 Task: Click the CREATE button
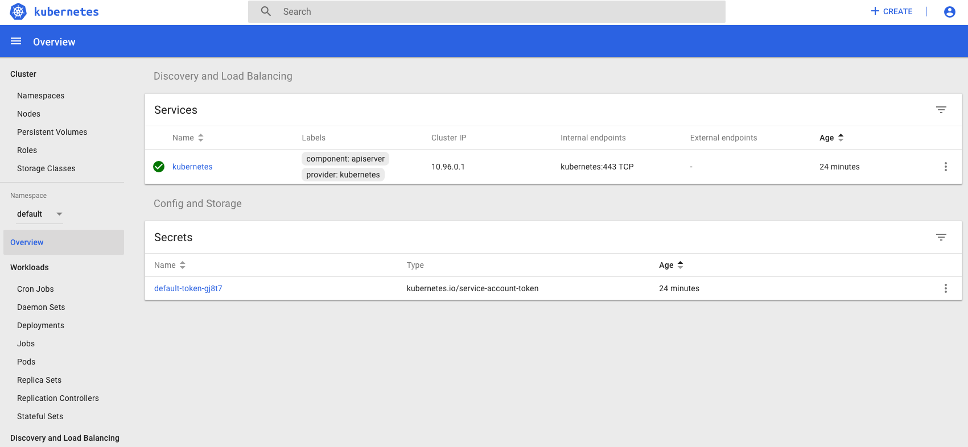pyautogui.click(x=892, y=11)
